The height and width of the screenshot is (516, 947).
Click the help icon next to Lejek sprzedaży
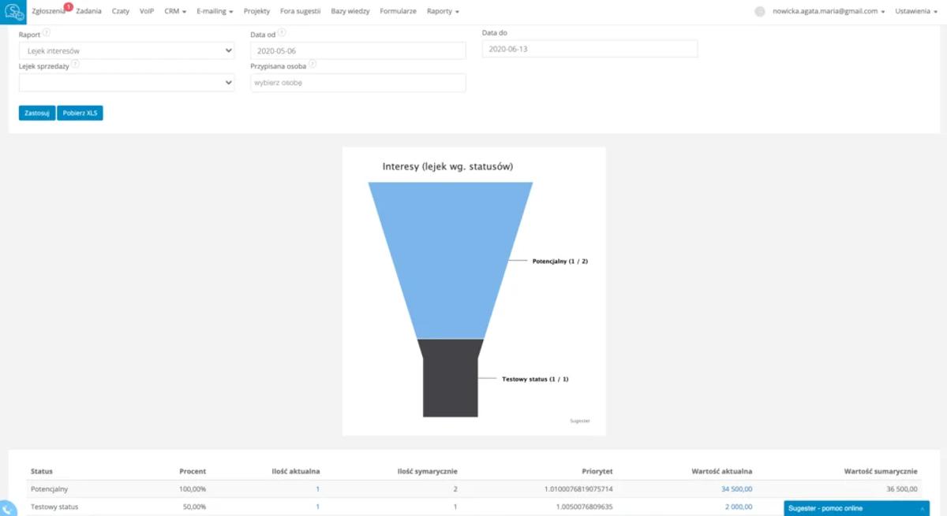(75, 65)
